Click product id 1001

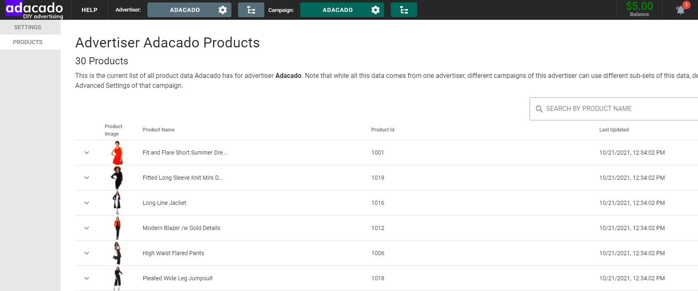coord(378,153)
